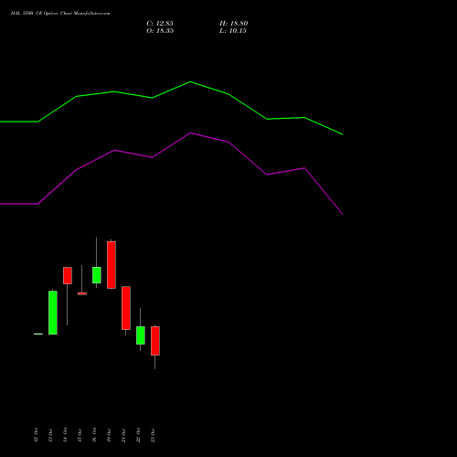
Task: Click the small green candle above 22 Oct
Action: (x=141, y=335)
